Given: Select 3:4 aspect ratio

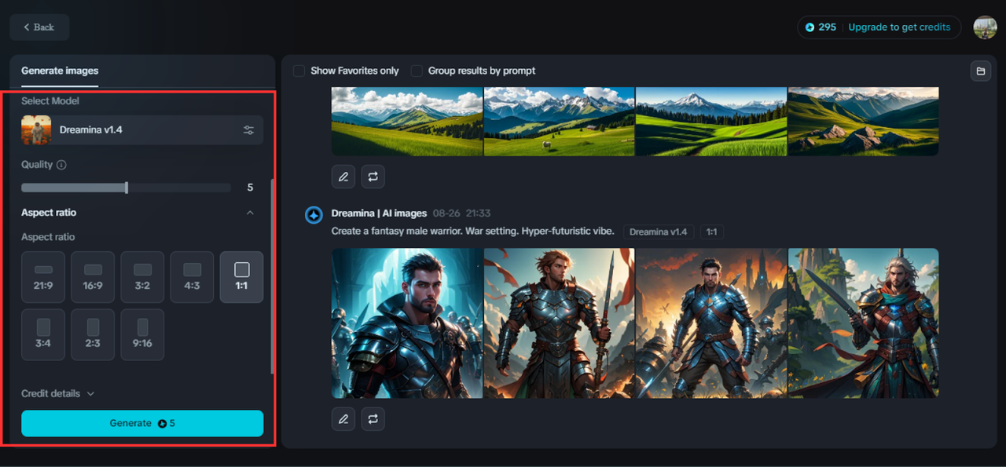Looking at the screenshot, I should coord(43,334).
